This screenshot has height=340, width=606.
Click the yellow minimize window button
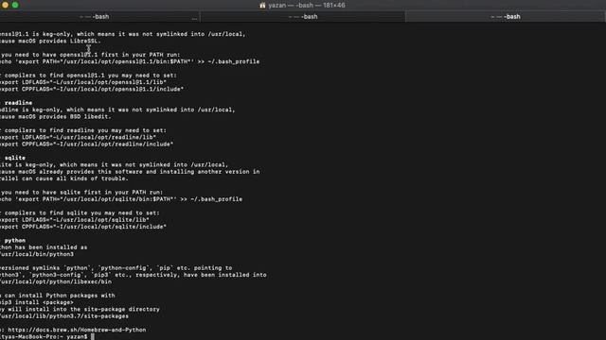(x=5, y=5)
